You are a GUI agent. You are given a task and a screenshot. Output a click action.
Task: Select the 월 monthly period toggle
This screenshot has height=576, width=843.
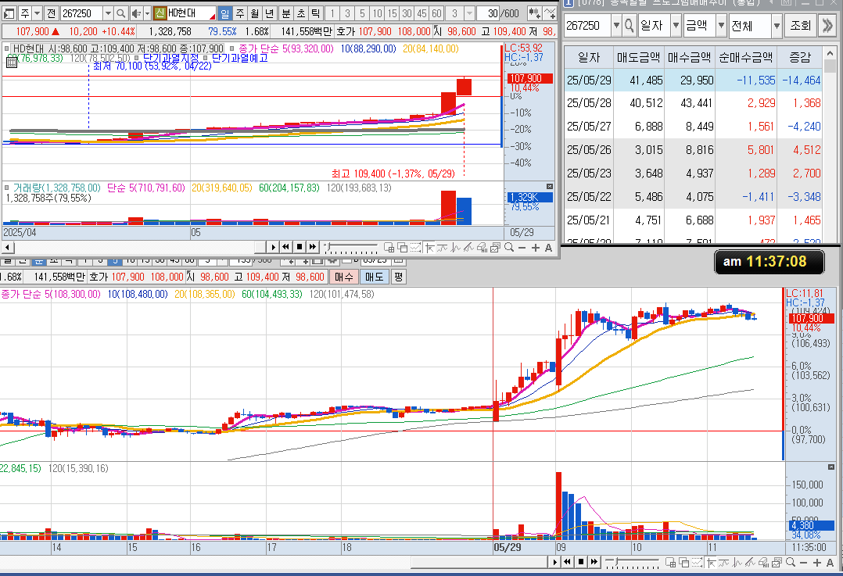(255, 13)
